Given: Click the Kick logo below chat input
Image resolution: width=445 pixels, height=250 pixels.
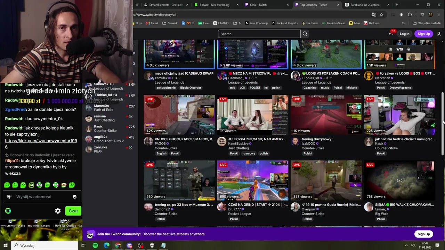Looking at the screenshot, I should pyautogui.click(x=8, y=211).
